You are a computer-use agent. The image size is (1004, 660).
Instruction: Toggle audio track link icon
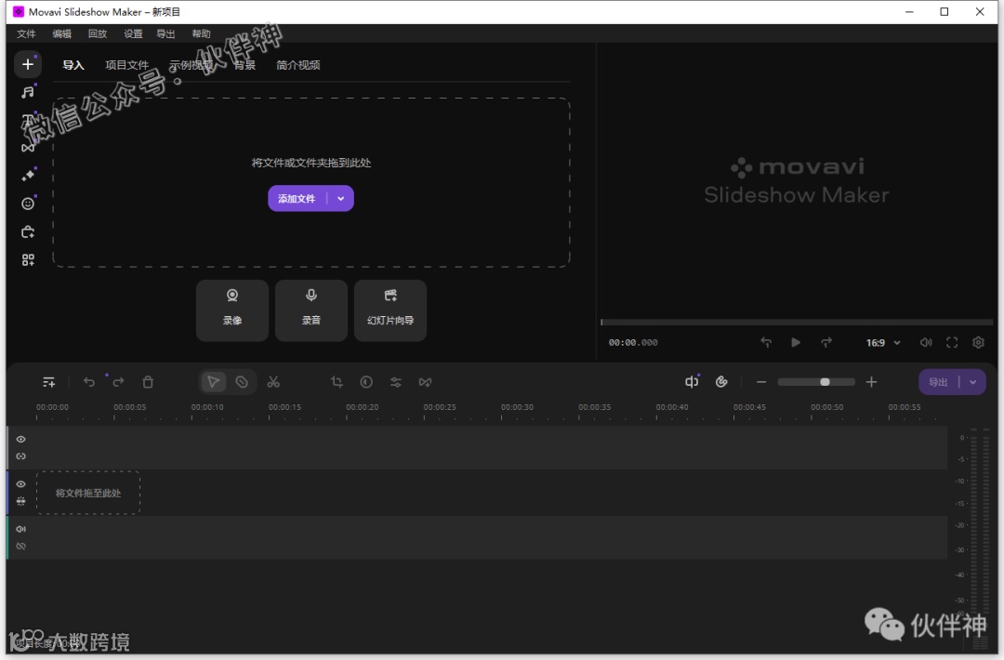(21, 546)
